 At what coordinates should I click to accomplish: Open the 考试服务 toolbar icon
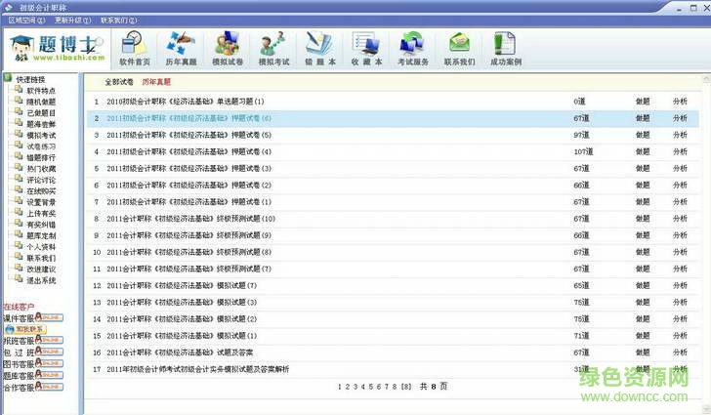(x=413, y=48)
